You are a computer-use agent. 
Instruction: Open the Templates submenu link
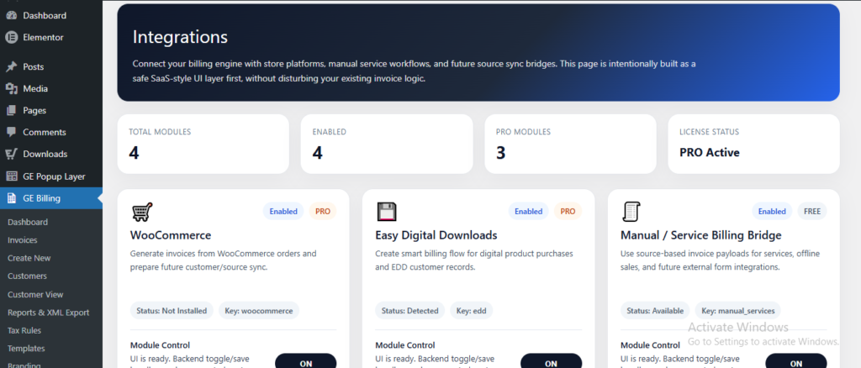tap(26, 349)
